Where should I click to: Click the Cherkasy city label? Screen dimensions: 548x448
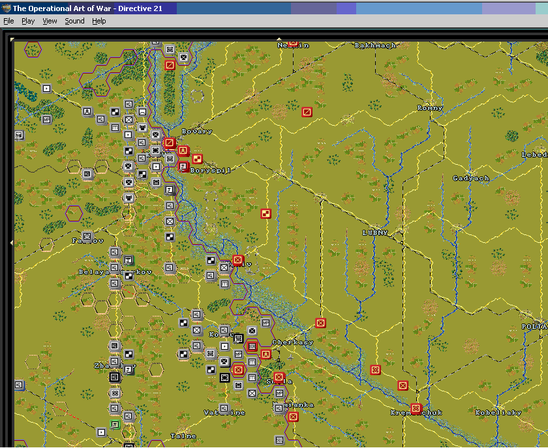pyautogui.click(x=293, y=343)
